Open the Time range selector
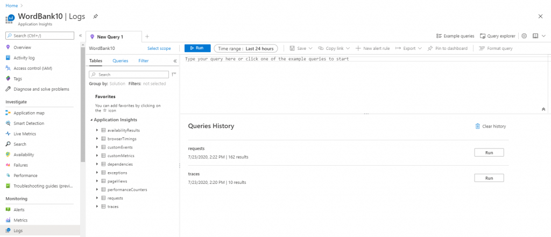Screen dimensions: 551x237 pos(245,48)
